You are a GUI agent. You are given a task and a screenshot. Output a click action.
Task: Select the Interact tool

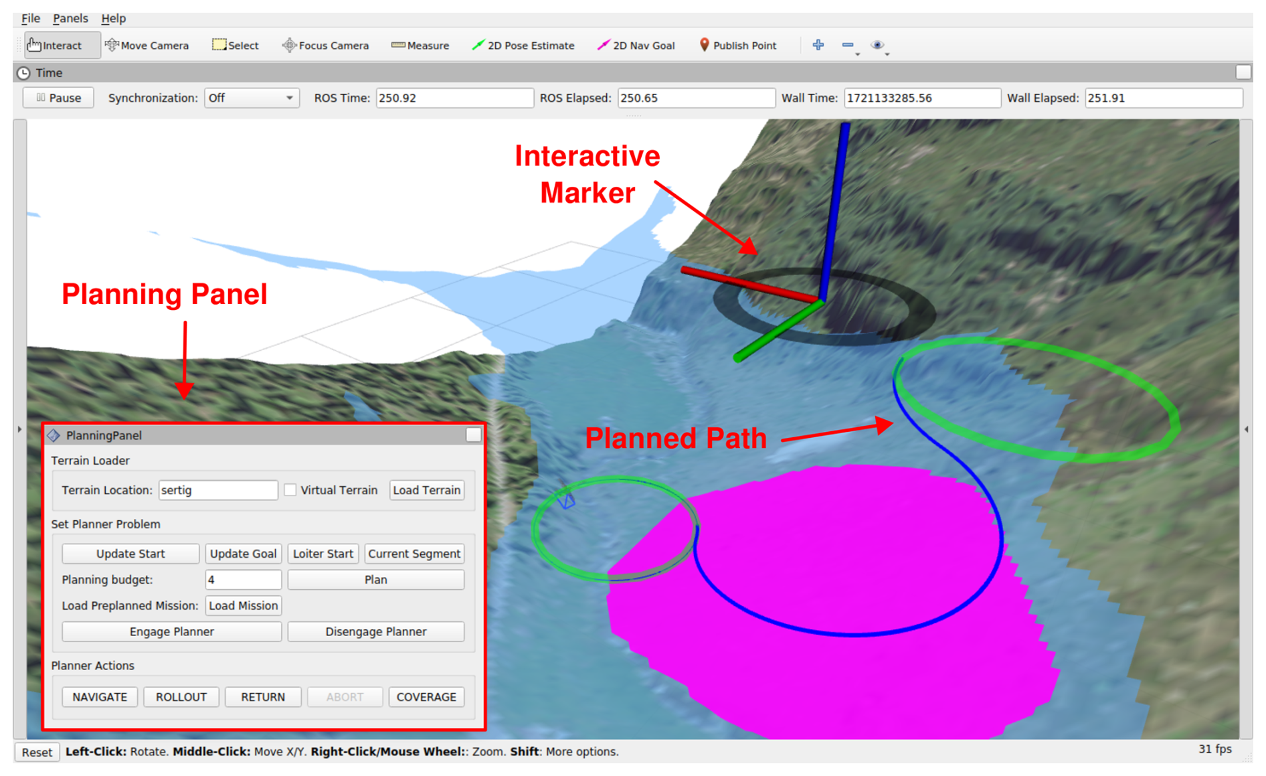point(55,46)
